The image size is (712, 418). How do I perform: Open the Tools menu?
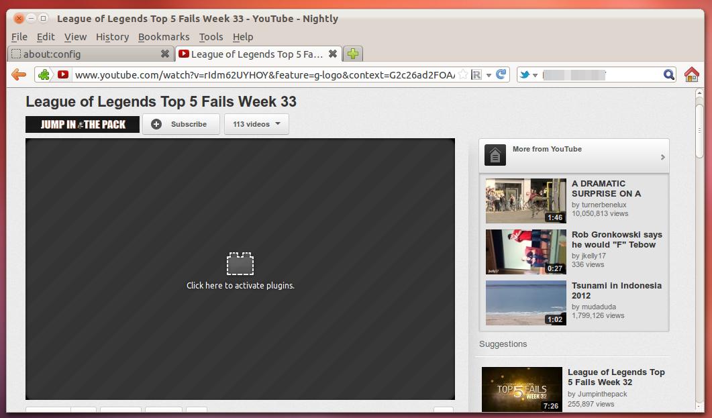click(211, 37)
